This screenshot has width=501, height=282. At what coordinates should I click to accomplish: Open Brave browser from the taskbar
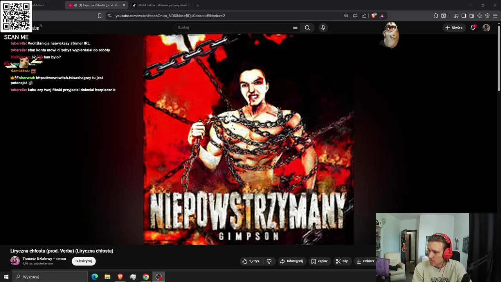point(120,277)
